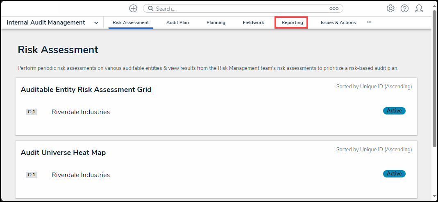Open the Issues & Actions tab

tap(338, 22)
